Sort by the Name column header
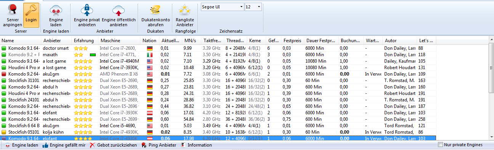 point(21,41)
